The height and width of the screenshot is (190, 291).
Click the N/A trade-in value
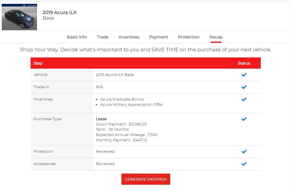tap(99, 87)
